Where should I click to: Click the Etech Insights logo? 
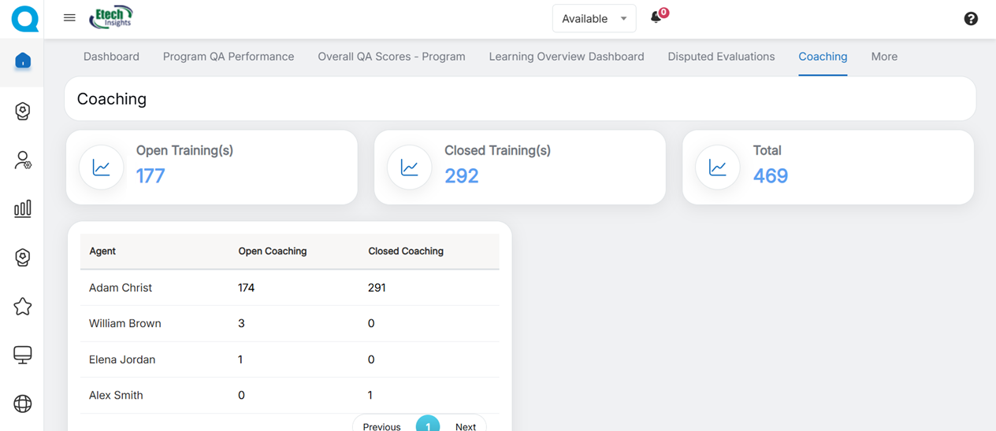point(110,17)
